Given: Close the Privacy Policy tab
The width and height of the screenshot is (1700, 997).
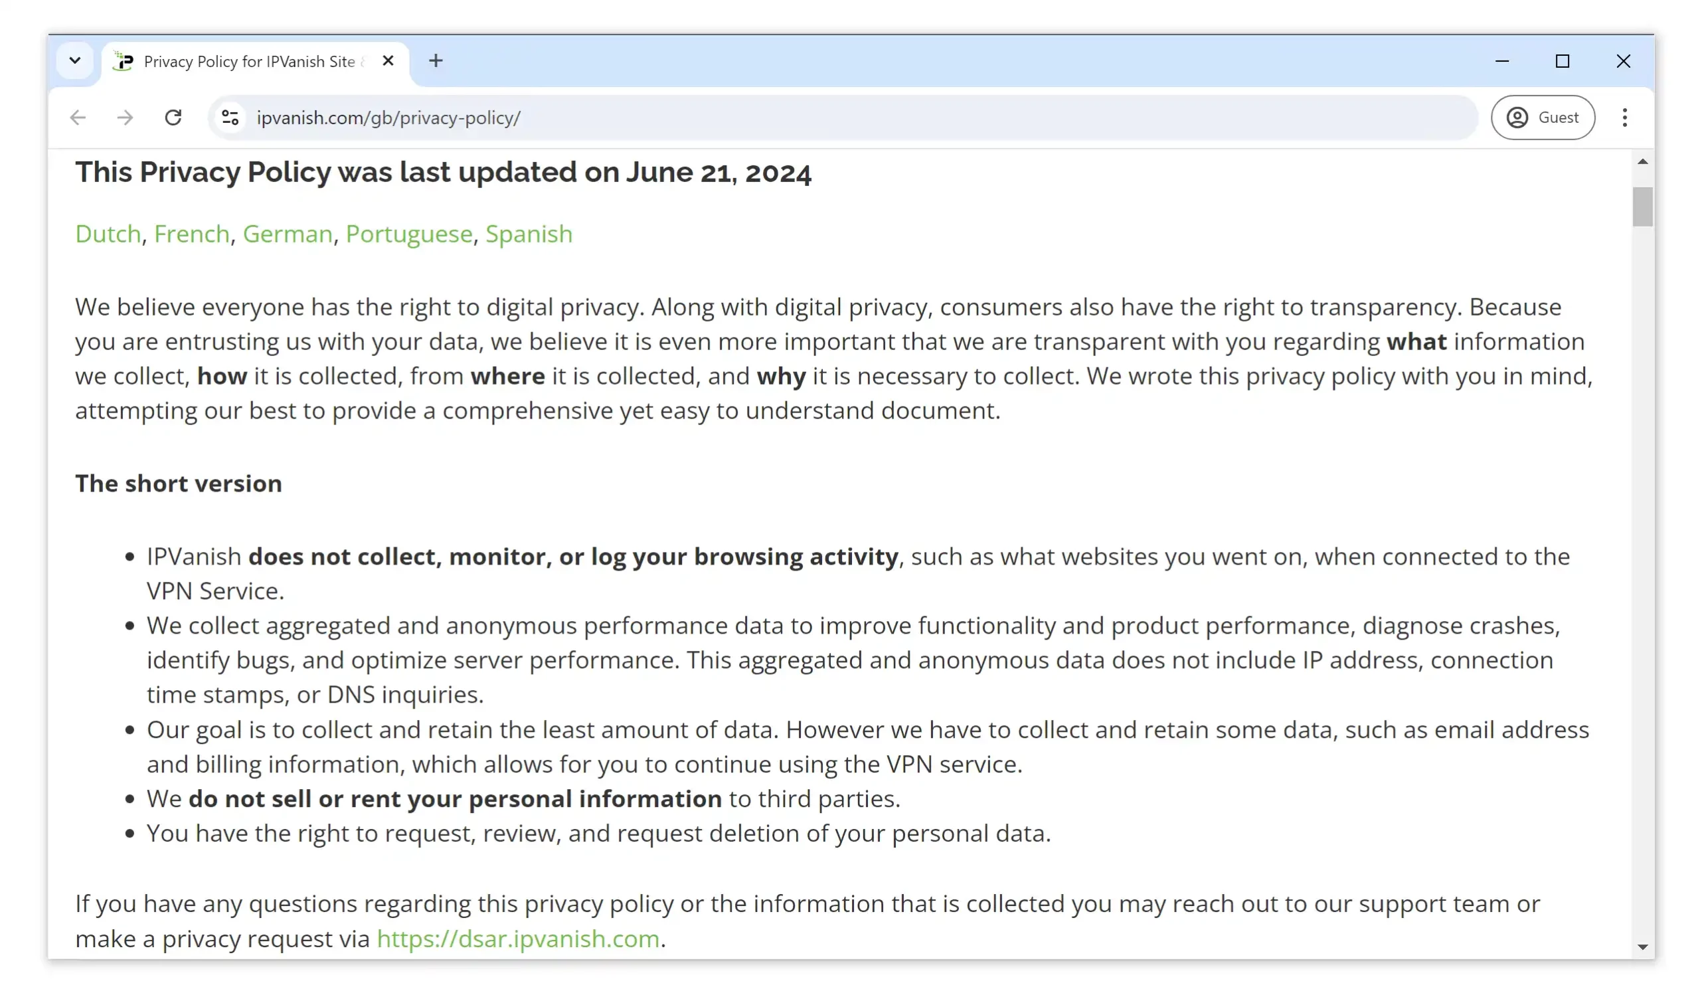Looking at the screenshot, I should [x=388, y=60].
